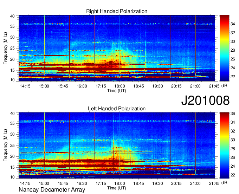The image size is (239, 194).
Task: Click Time (UT) label under Left Handed plot
Action: [x=117, y=188]
